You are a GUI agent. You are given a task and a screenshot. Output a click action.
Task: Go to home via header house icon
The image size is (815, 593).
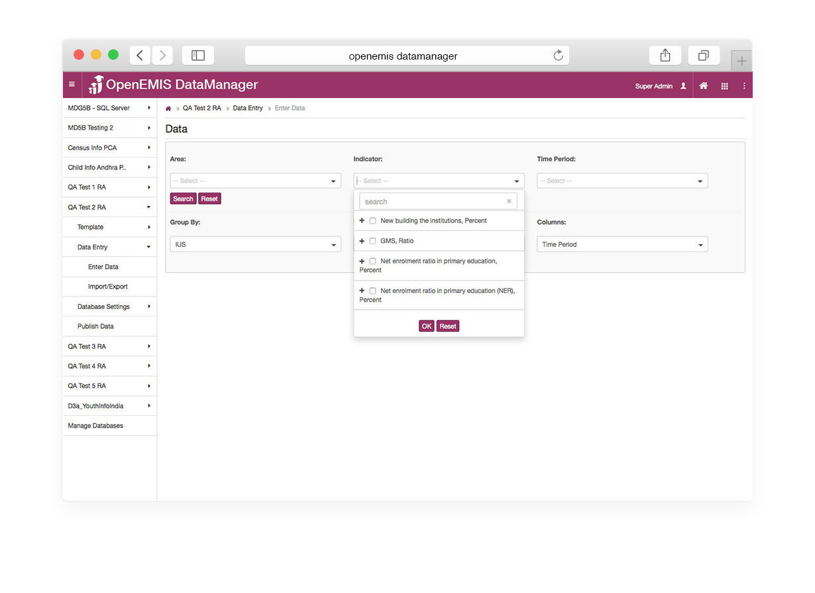[x=704, y=86]
